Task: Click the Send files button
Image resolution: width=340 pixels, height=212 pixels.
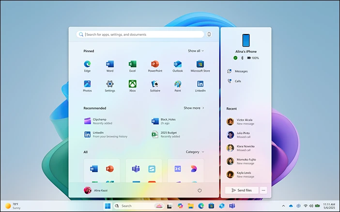Action: (242, 190)
